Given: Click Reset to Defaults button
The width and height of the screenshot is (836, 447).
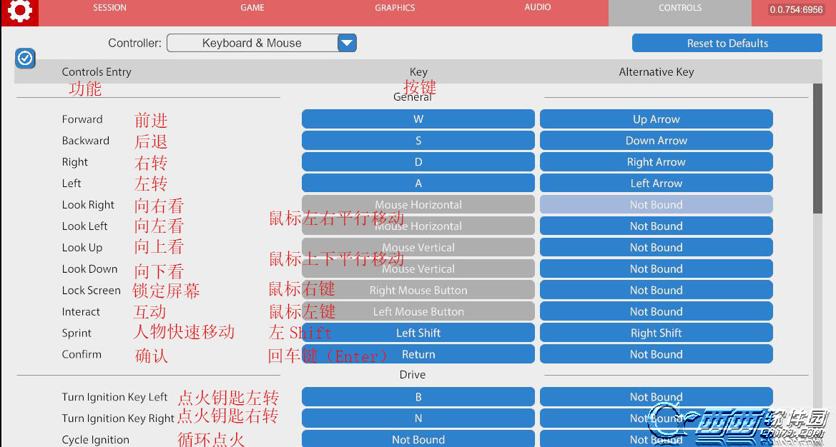Looking at the screenshot, I should (727, 43).
